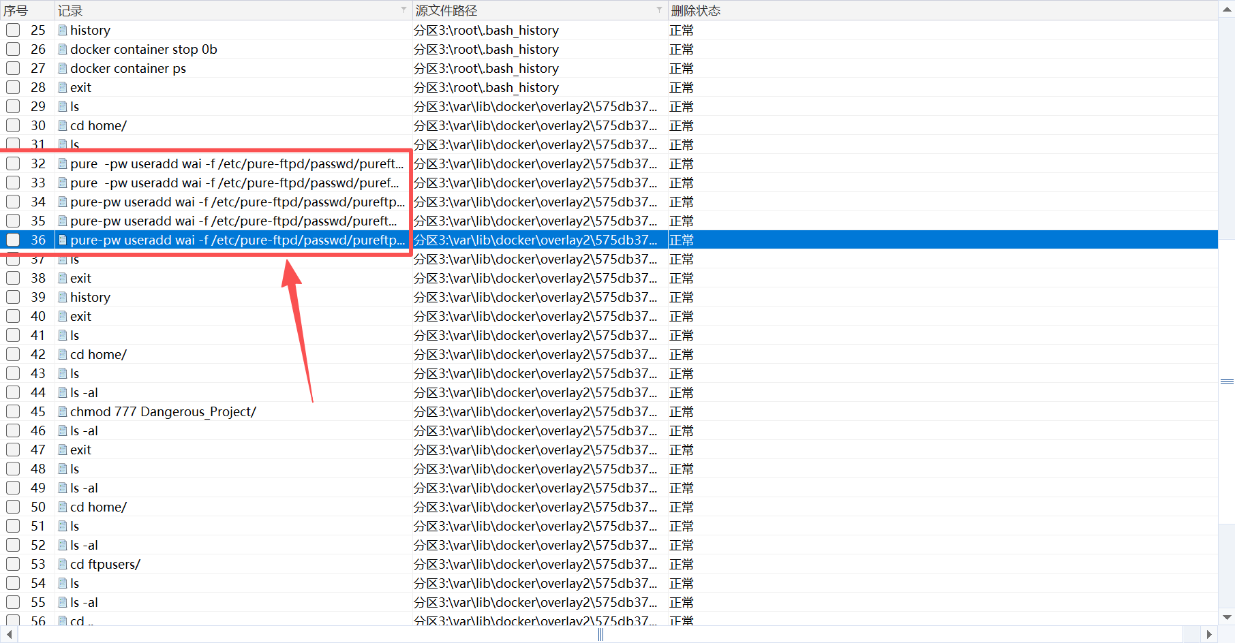Screen dimensions: 1235x643
Task: Sort by the 序号 column header
Action: pyautogui.click(x=16, y=10)
